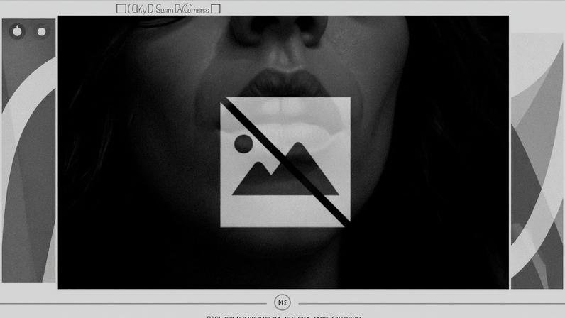Click the dark area of the central photo
The height and width of the screenshot is (318, 565).
(x=128, y=213)
